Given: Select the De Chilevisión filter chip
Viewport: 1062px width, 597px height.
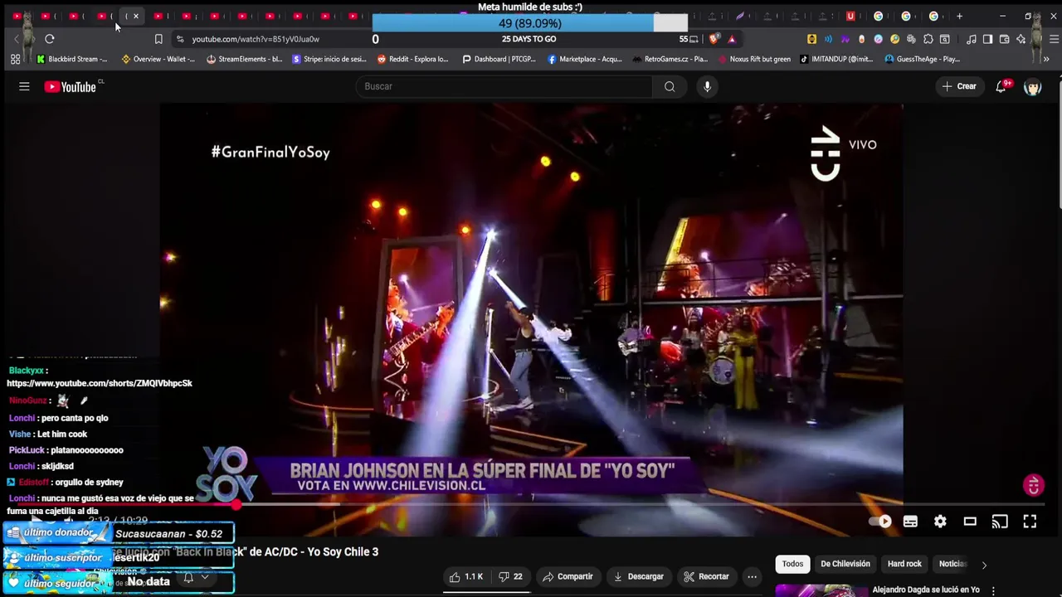Looking at the screenshot, I should pyautogui.click(x=845, y=564).
